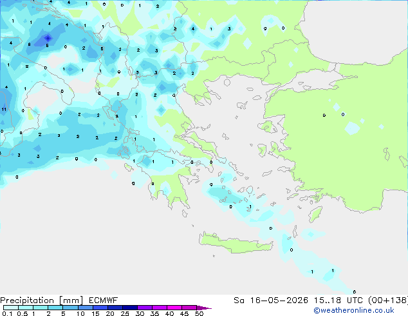Click the '[mm]' unit label
This screenshot has width=408, height=316.
click(x=71, y=301)
